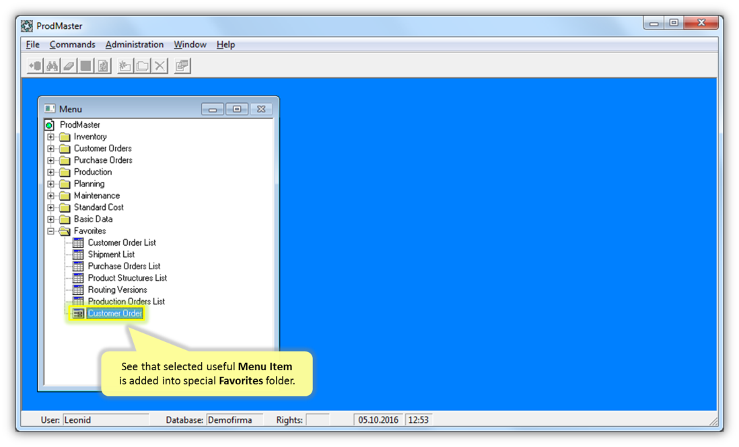Click the Shipment List table icon

[x=78, y=254]
